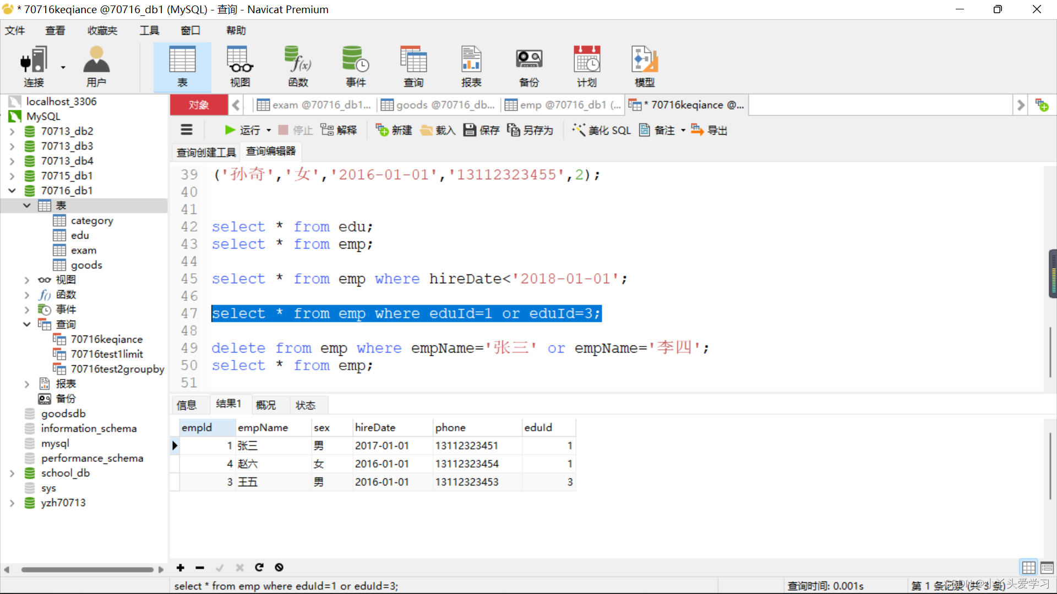Open the 帮助 menu
This screenshot has width=1057, height=594.
coord(236,30)
